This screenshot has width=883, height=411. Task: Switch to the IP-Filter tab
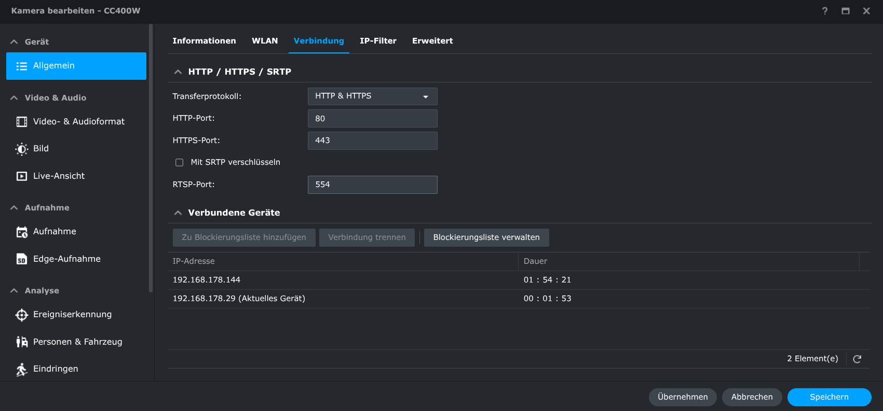point(378,41)
